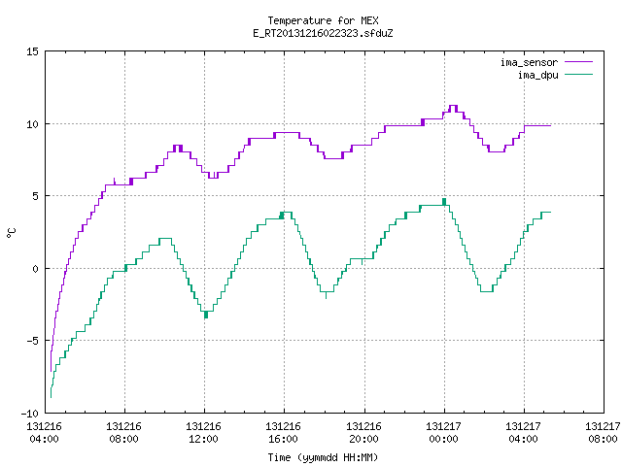Click the ima_dpu minimum at 131216 12:00
622x466 pixels.
[x=205, y=315]
